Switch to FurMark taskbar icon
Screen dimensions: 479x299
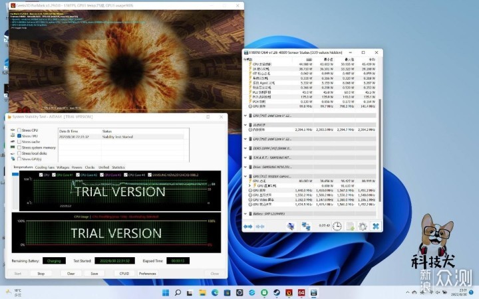pos(289,292)
